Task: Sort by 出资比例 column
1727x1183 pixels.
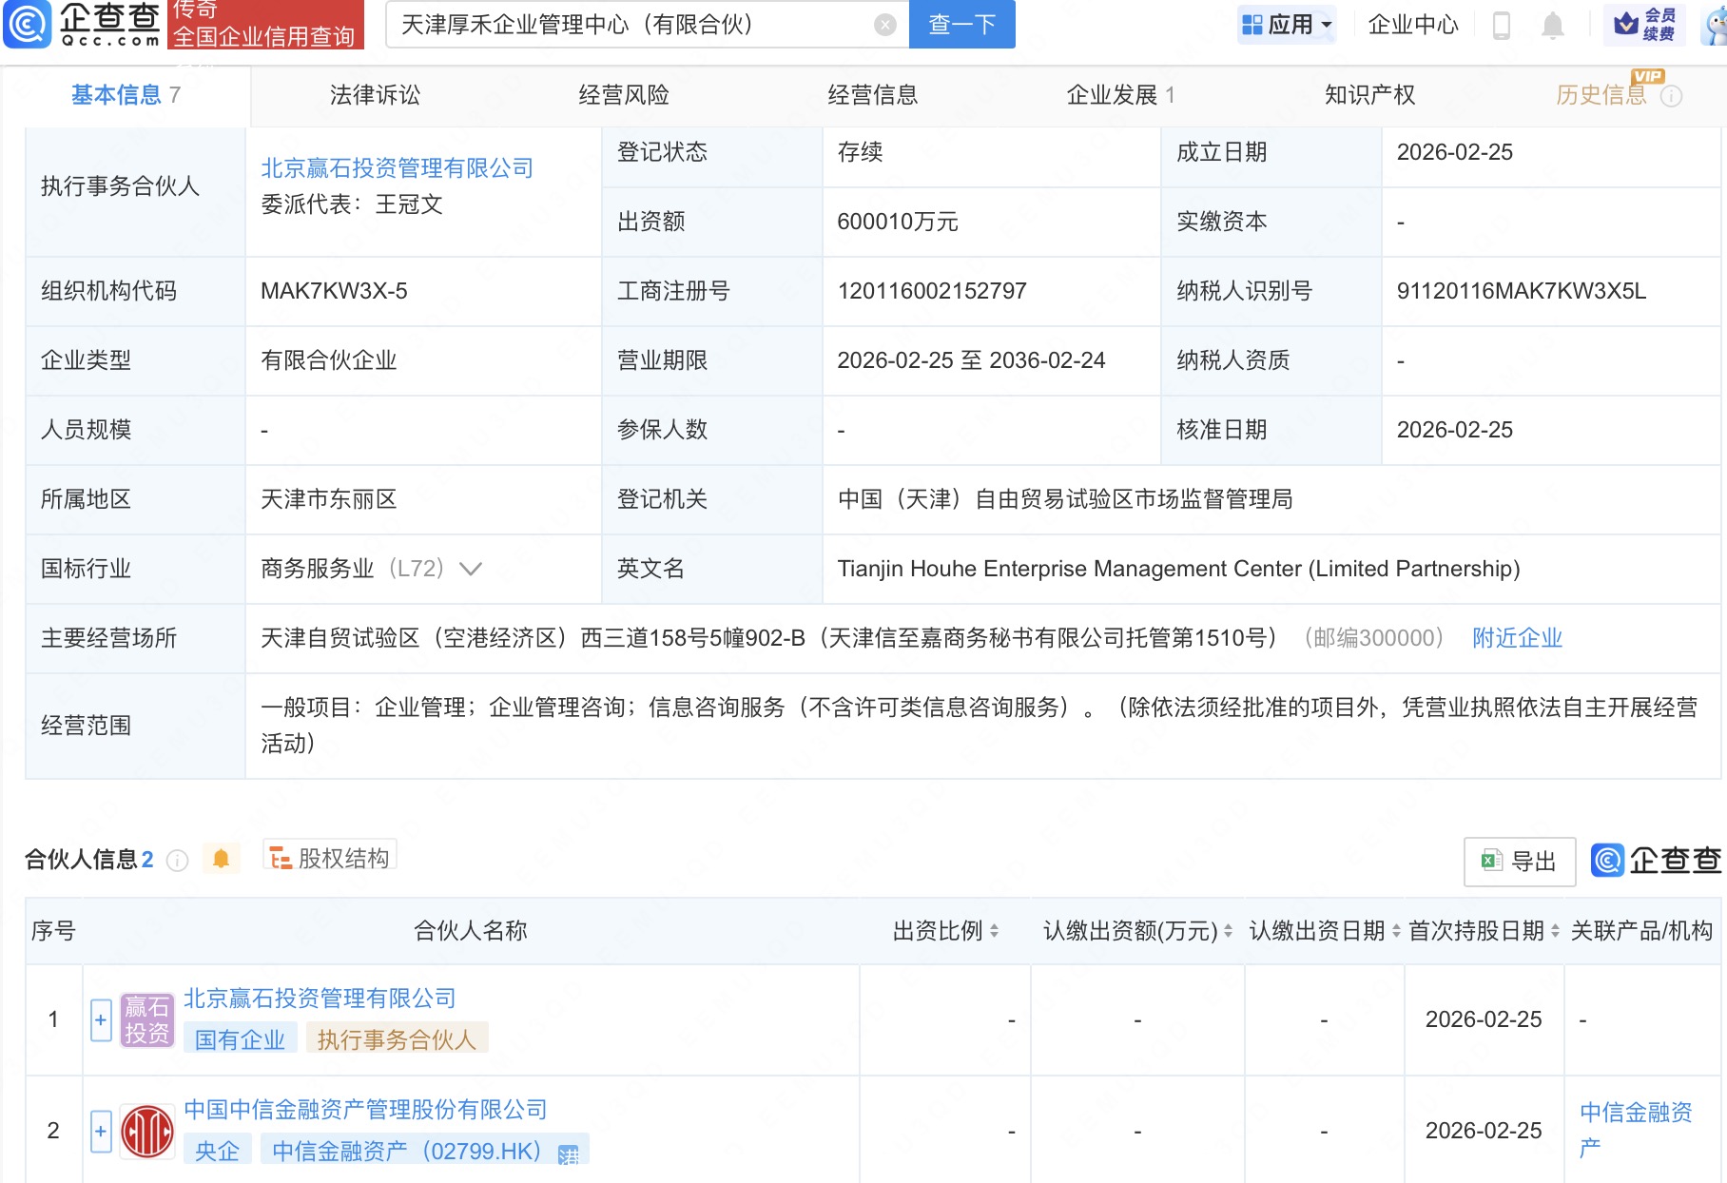Action: click(x=994, y=931)
